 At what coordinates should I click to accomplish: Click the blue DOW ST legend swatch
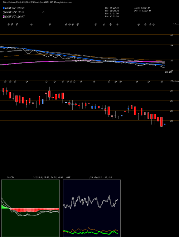(x=4, y=8)
